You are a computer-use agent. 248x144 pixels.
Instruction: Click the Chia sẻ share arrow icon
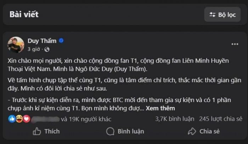click(192, 131)
